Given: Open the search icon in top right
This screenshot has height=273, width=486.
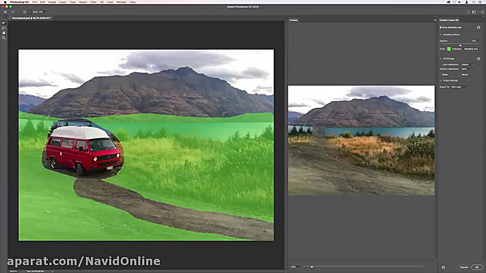Looking at the screenshot, I should click(x=468, y=12).
